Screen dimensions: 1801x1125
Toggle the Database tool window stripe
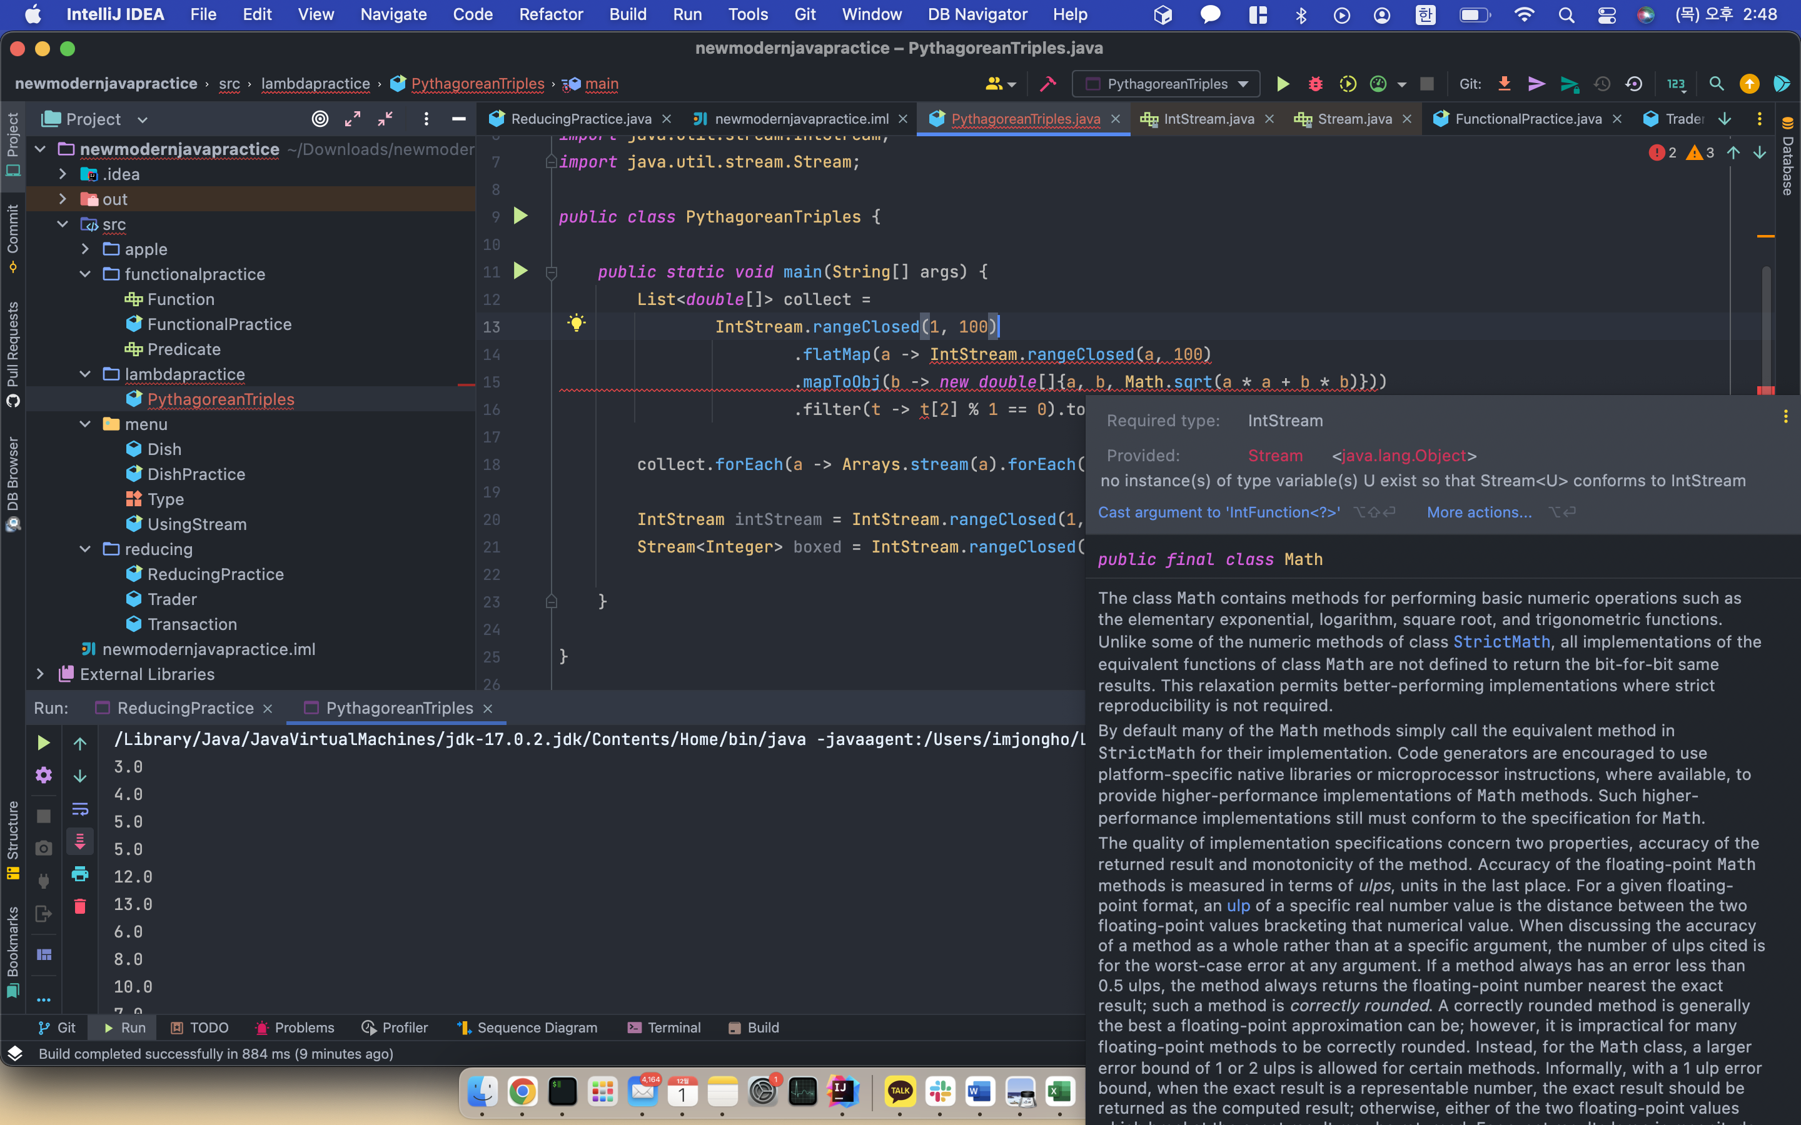click(x=1788, y=156)
